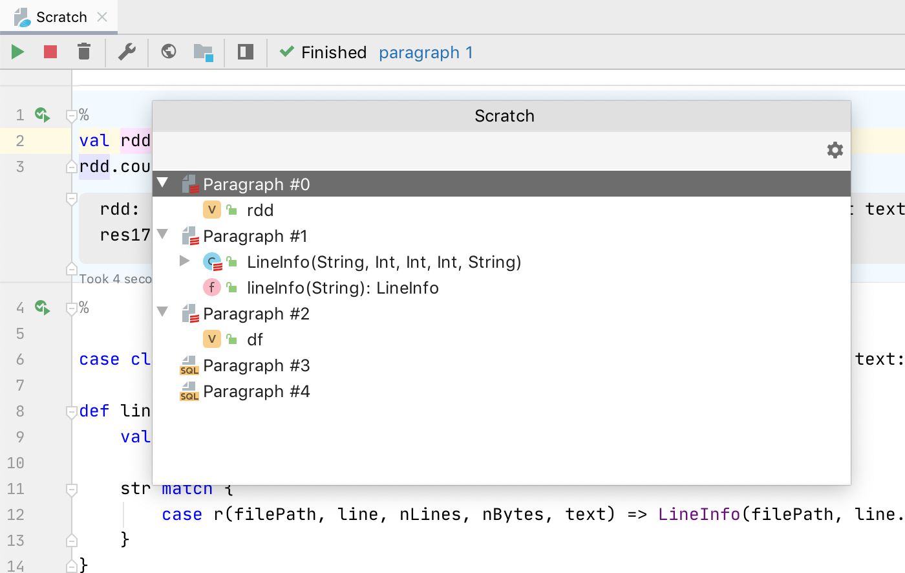The height and width of the screenshot is (573, 905).
Task: Click the fold end marker at line 13
Action: (x=72, y=540)
